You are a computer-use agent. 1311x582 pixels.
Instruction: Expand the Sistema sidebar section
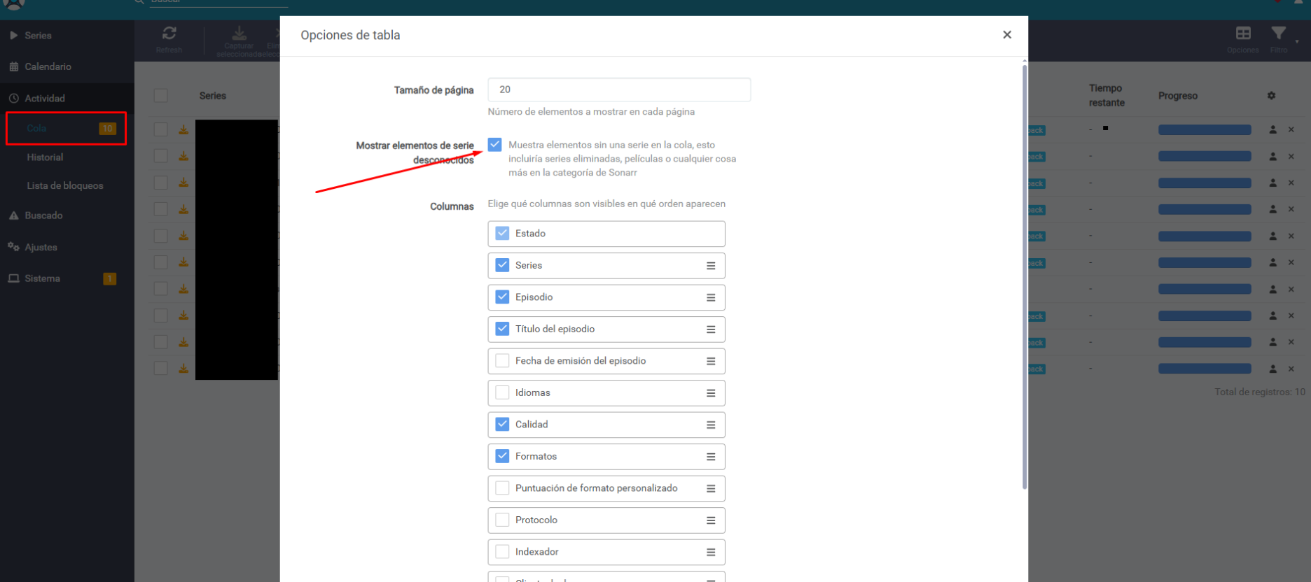click(42, 278)
